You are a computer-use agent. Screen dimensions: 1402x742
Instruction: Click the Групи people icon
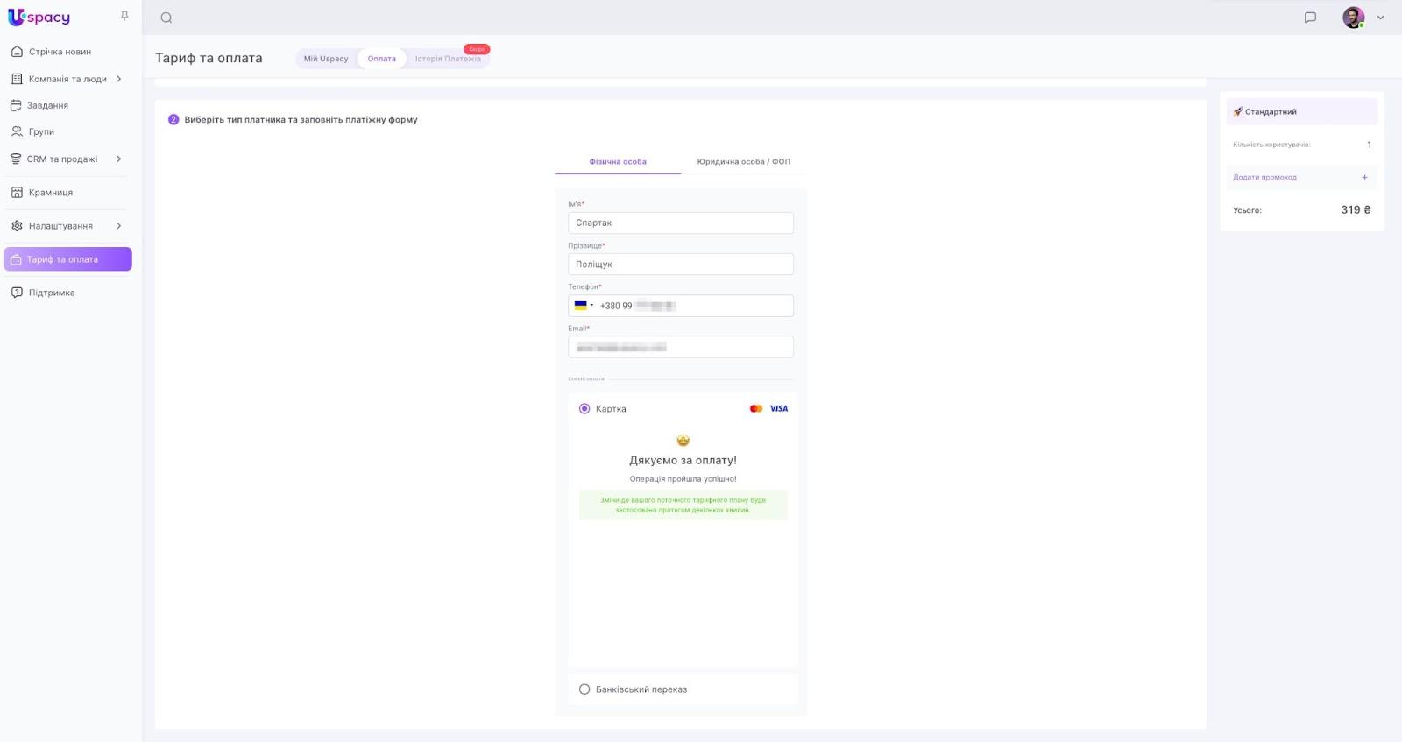pos(17,131)
